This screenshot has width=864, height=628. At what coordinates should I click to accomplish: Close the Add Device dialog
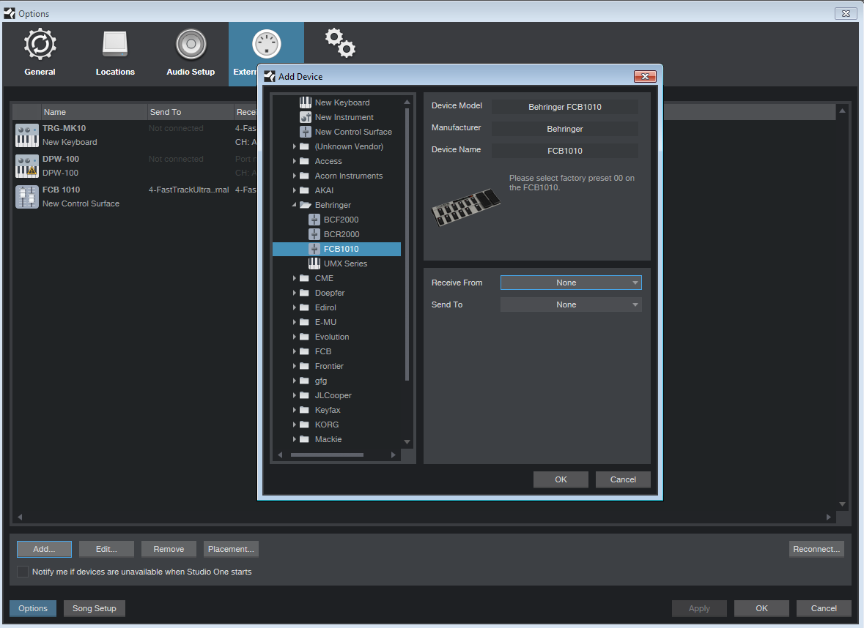point(645,77)
